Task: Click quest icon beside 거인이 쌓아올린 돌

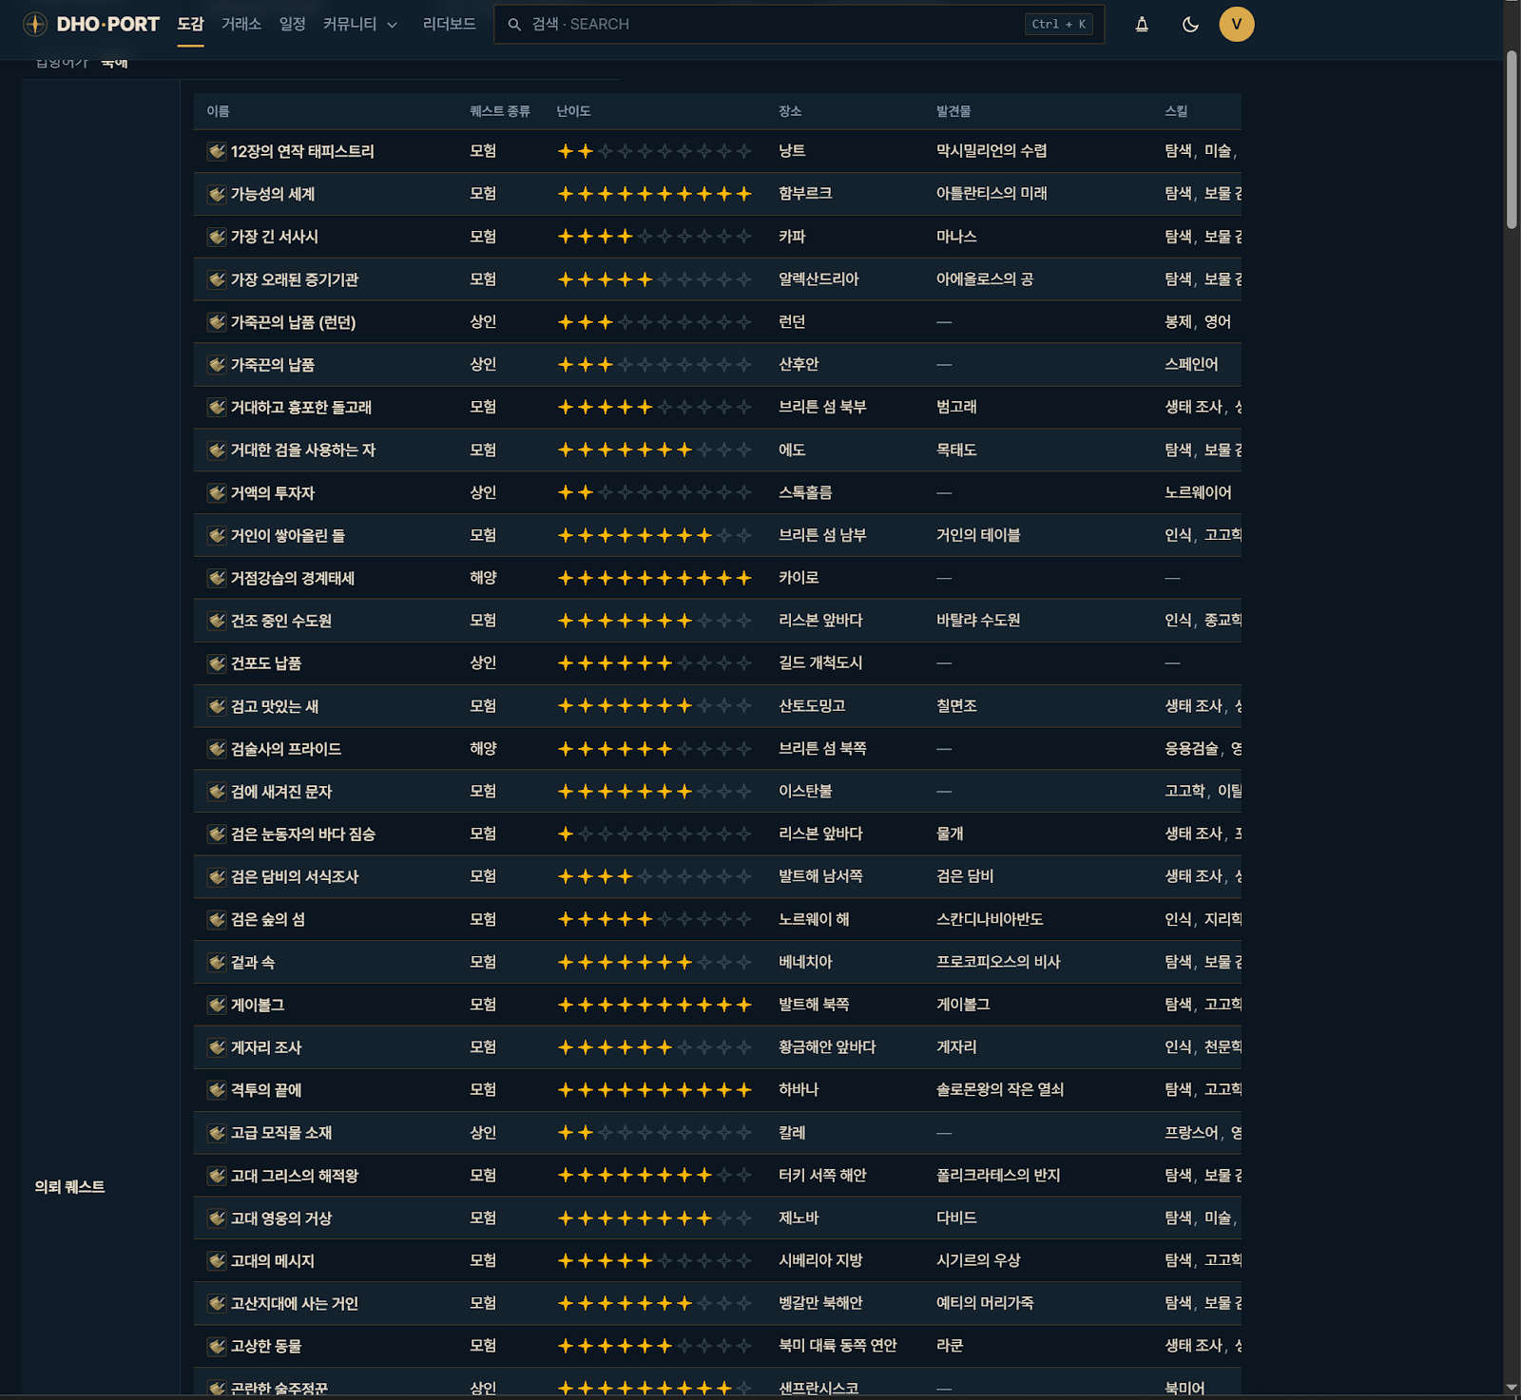Action: point(217,536)
